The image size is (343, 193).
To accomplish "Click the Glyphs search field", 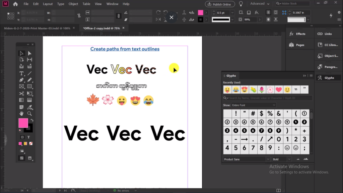I will pyautogui.click(x=268, y=98).
